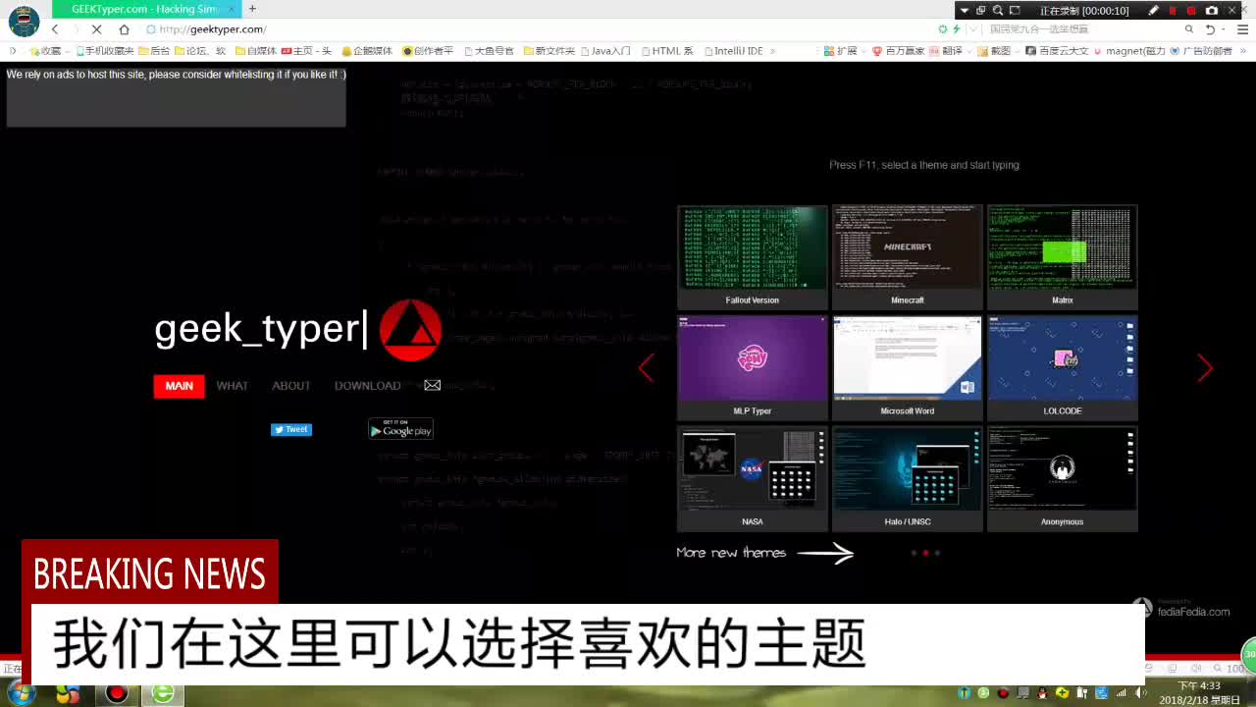This screenshot has height=707, width=1256.
Task: Open the Microsoft Word theme
Action: click(x=908, y=368)
